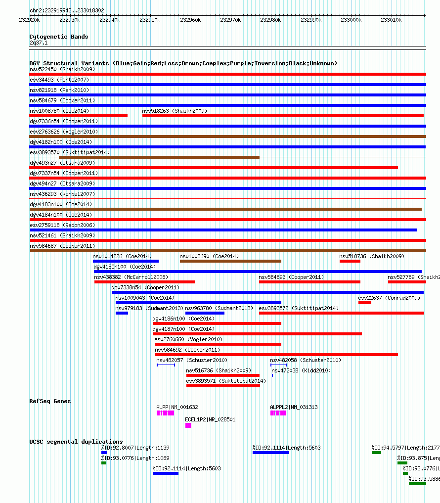Click the Cytogenetic Bands track title
Screen dimensions: 440x503
point(59,37)
